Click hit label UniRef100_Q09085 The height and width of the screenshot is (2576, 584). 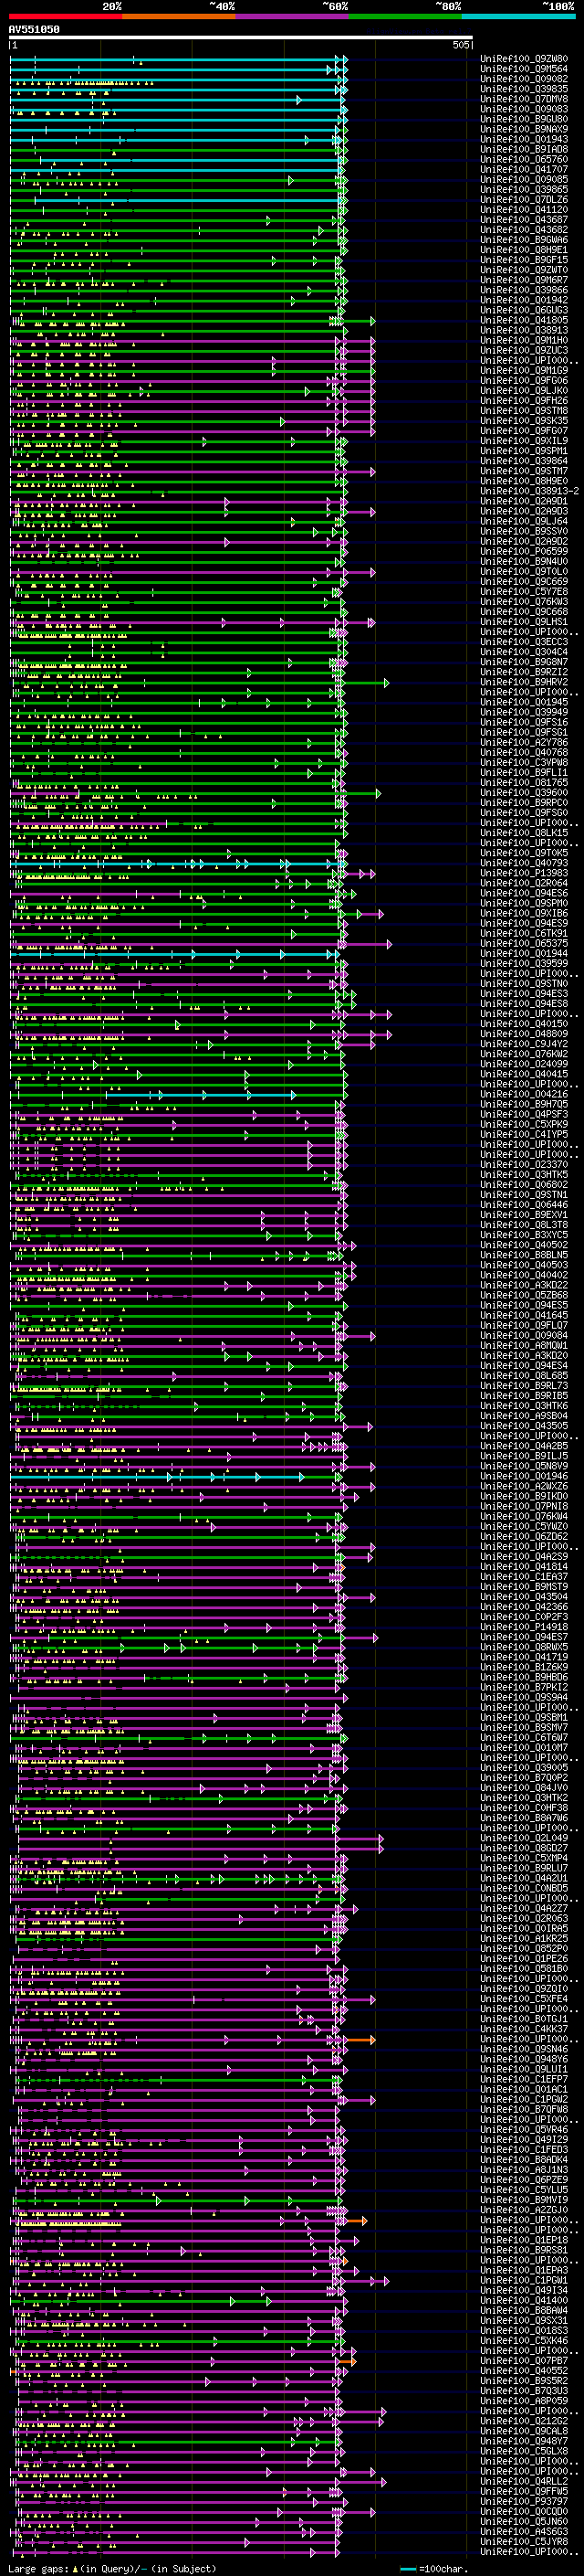524,179
